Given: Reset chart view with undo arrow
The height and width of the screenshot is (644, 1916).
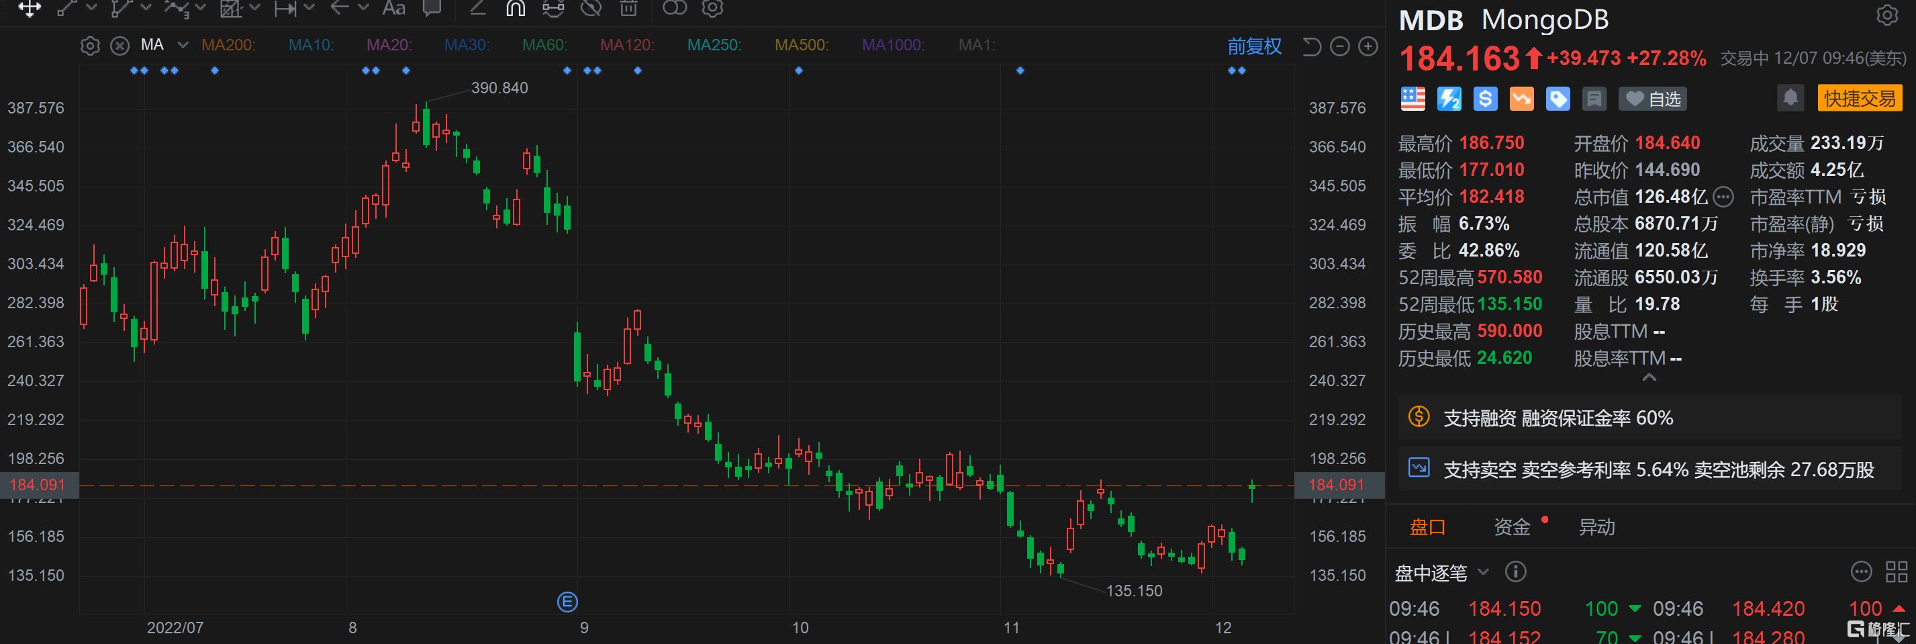Looking at the screenshot, I should pyautogui.click(x=1311, y=47).
